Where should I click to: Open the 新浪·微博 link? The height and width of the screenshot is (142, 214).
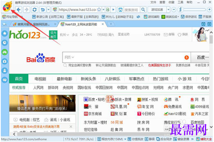point(121,100)
